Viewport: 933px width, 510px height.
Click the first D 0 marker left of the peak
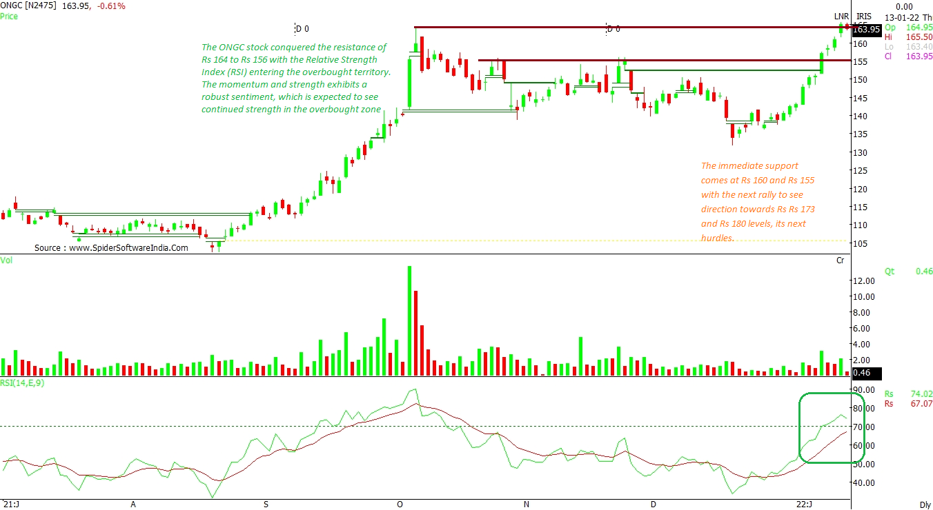point(302,29)
